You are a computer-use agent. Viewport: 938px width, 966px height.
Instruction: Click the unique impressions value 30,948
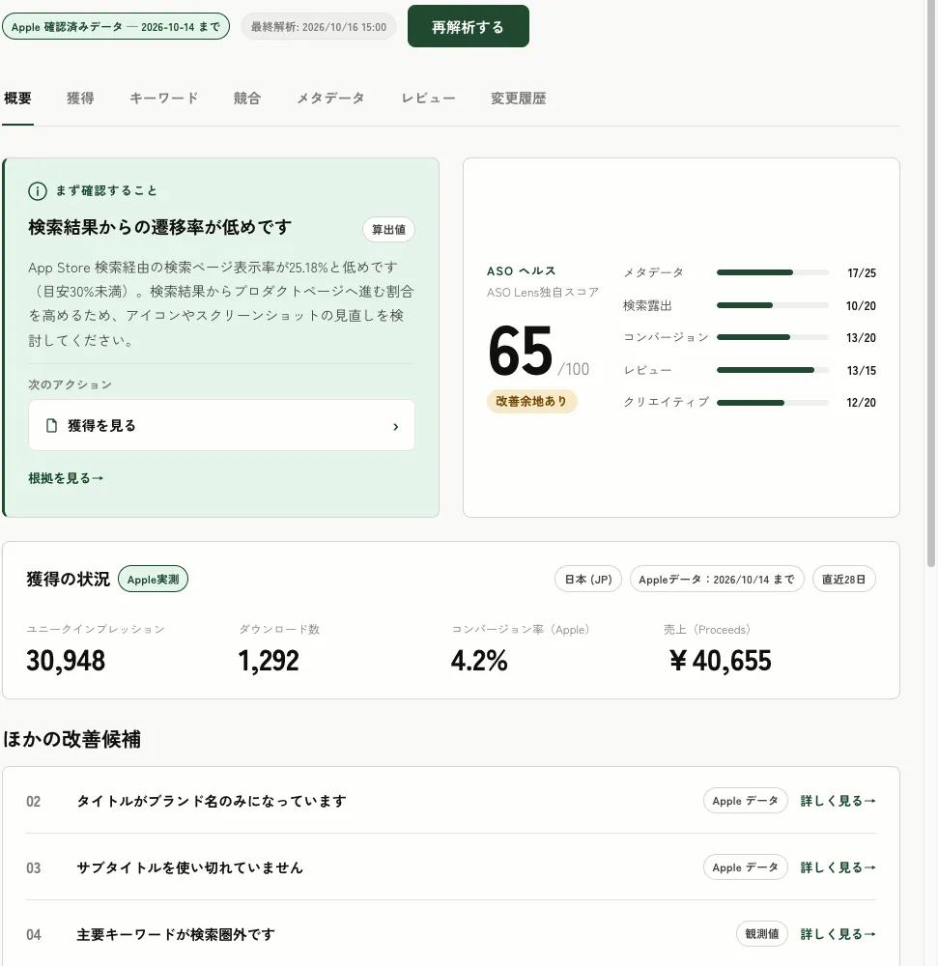66,661
